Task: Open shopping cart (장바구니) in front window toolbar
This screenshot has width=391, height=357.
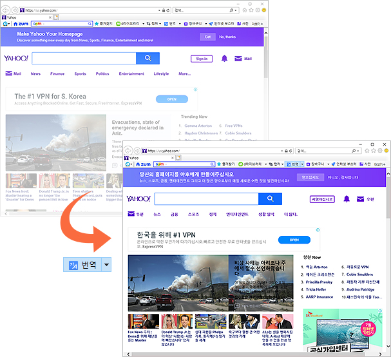Action: point(315,164)
